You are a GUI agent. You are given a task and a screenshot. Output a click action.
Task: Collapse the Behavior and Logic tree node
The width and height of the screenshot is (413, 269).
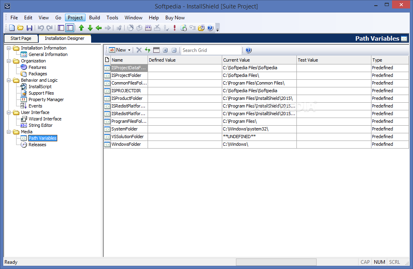(x=9, y=80)
